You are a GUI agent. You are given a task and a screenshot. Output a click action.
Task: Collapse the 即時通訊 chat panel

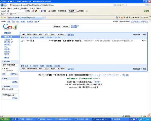tap(3, 61)
